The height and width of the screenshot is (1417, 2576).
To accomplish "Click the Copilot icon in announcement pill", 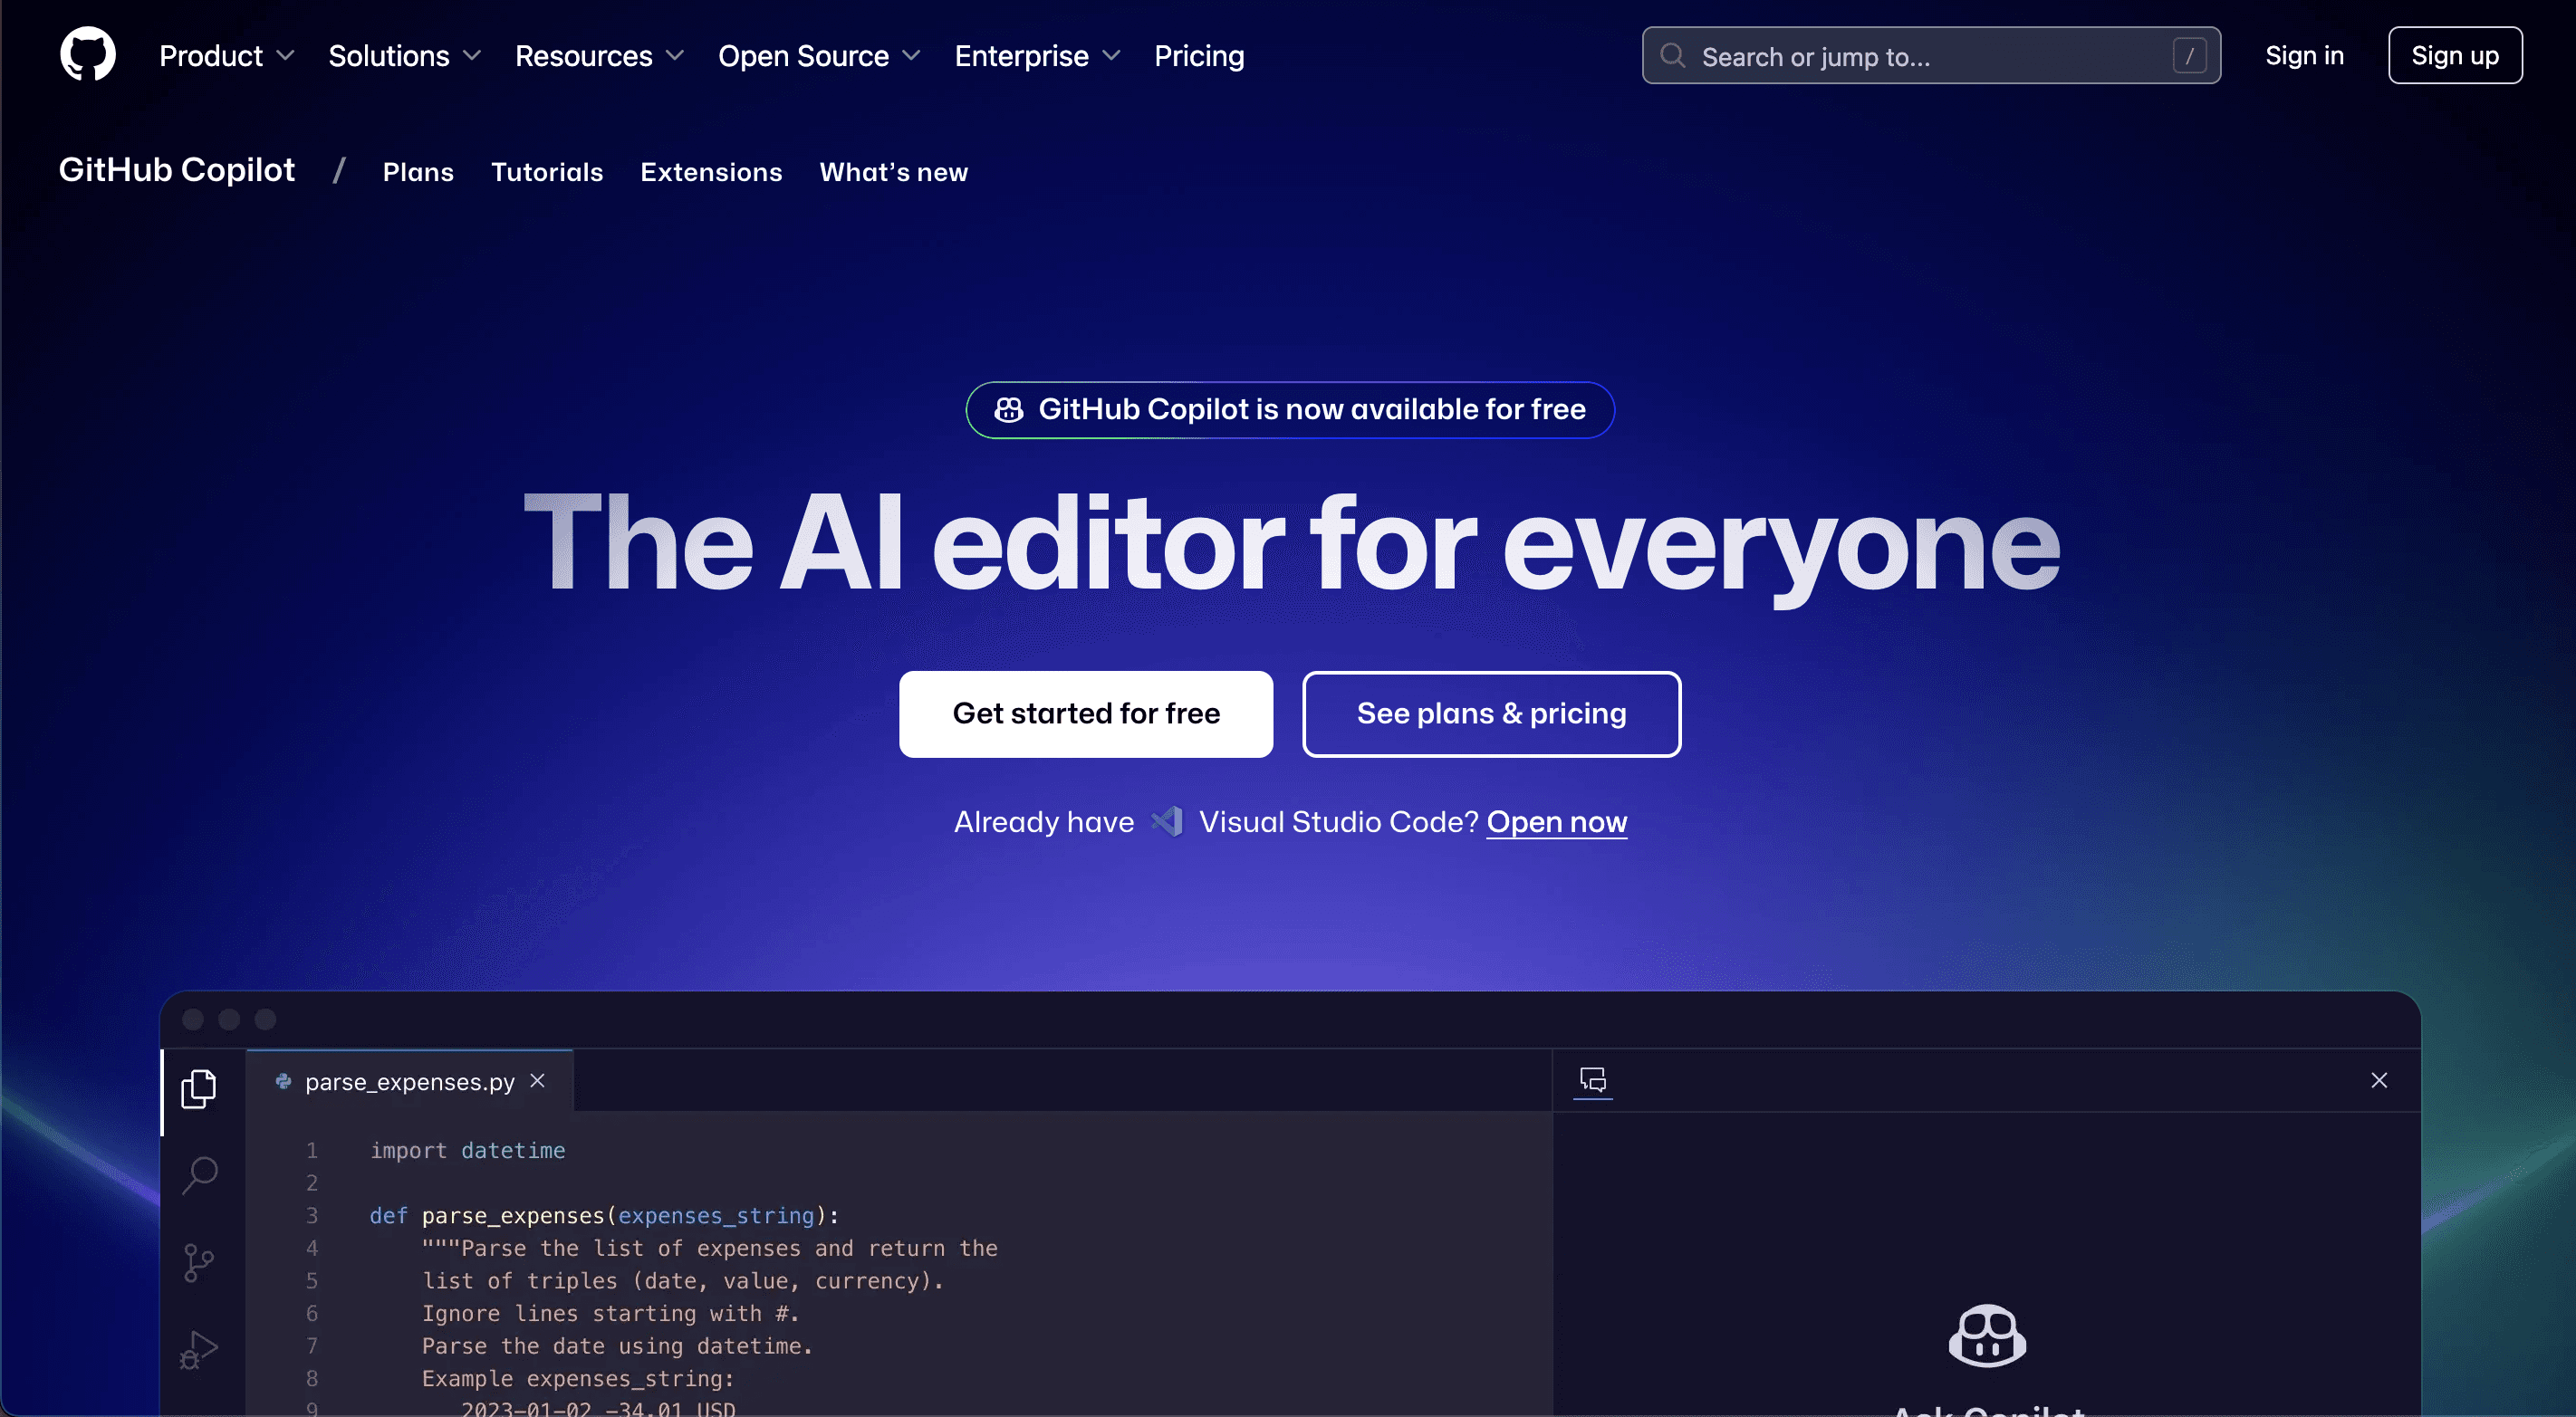I will coord(1009,410).
